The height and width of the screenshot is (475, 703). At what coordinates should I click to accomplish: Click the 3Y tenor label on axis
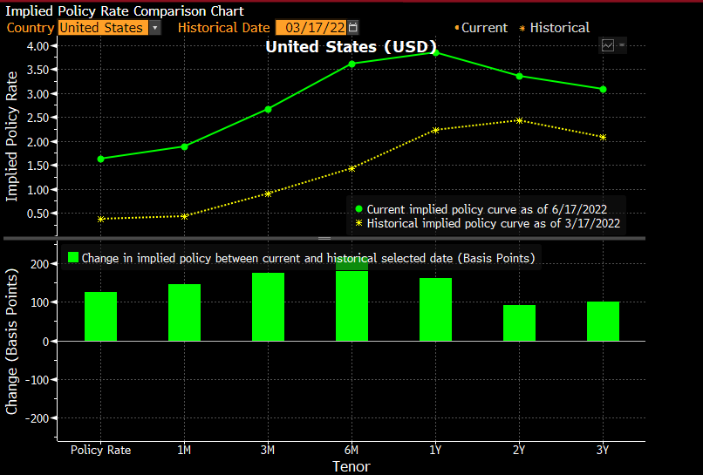(x=603, y=450)
